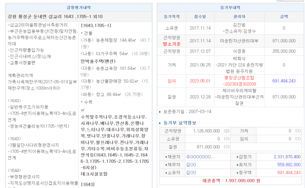This screenshot has width=305, height=188.
Task: Click the arrow marker next to 소유자
Action: tap(165, 173)
